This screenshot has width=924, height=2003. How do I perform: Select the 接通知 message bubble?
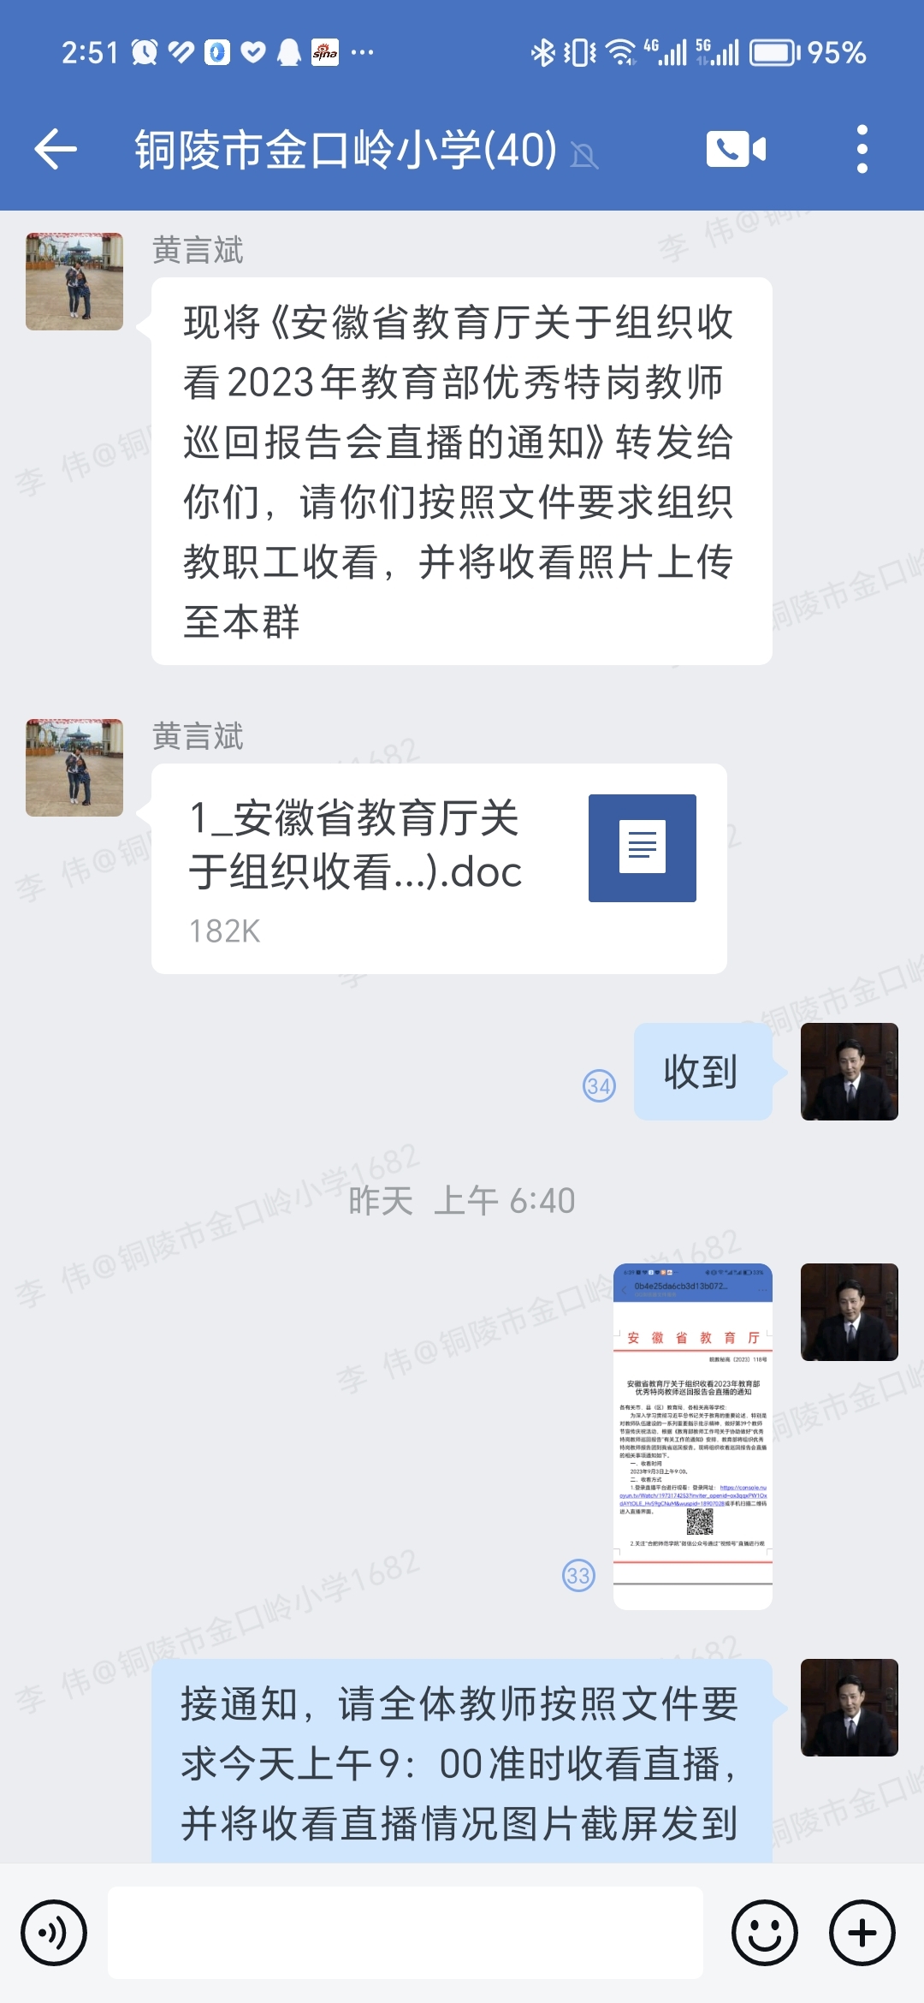(x=462, y=1763)
